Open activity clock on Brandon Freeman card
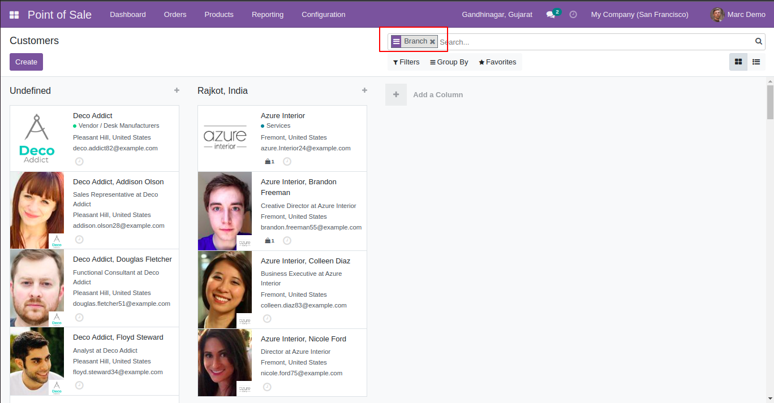This screenshot has width=774, height=403. click(x=287, y=240)
